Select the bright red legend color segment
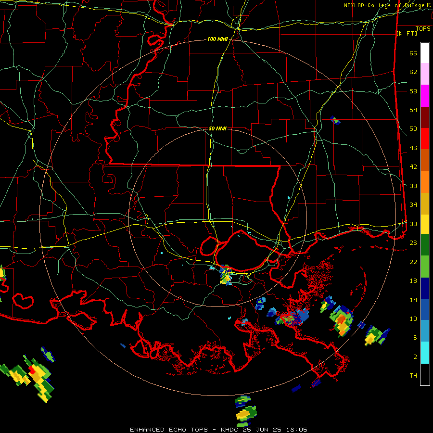Screen dimensions: 433x433 click(x=425, y=139)
